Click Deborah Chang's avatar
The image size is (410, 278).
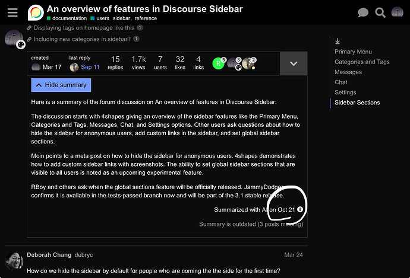14,261
